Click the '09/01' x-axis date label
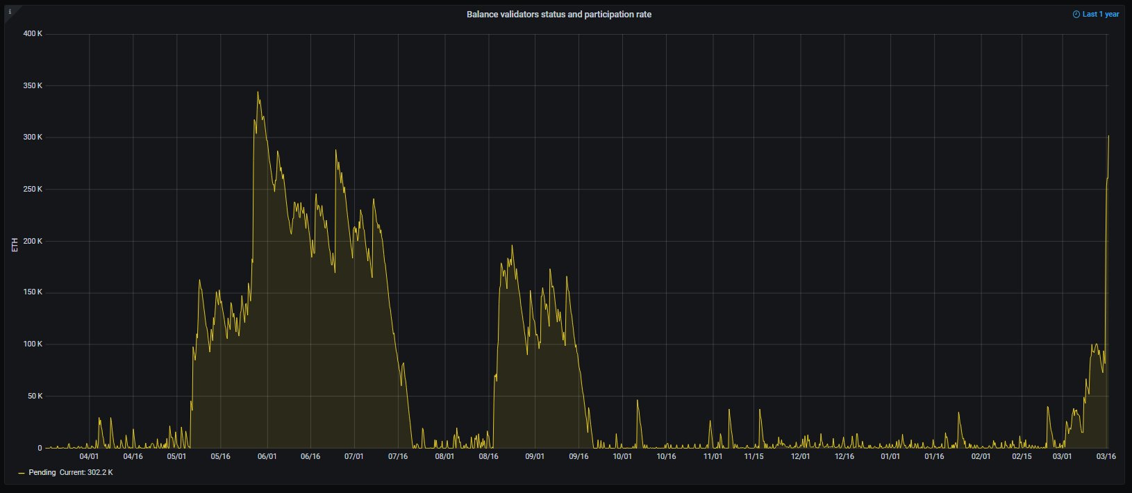Screen dimensions: 1132x493 click(x=535, y=457)
